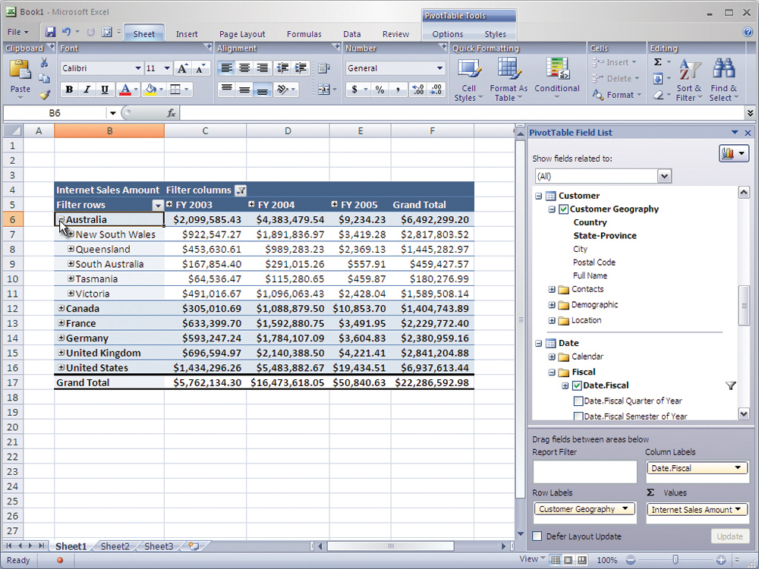Expand the Demographic folder
The width and height of the screenshot is (759, 569).
(552, 305)
